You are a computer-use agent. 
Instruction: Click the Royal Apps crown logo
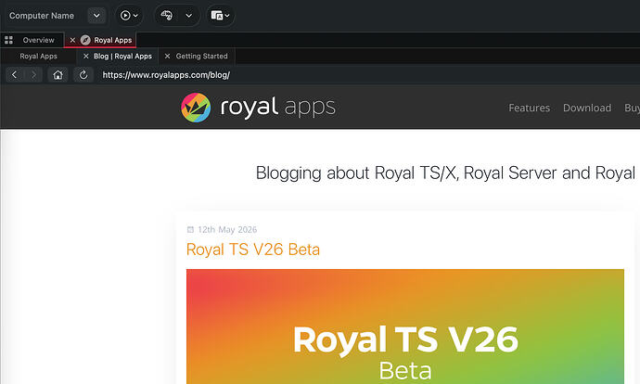click(x=196, y=108)
